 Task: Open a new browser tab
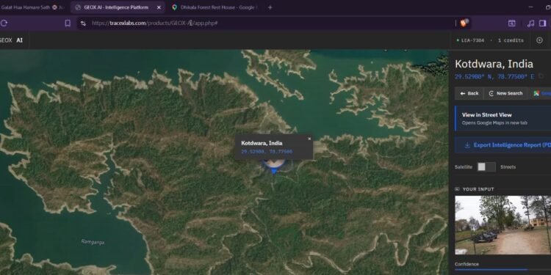pyautogui.click(x=270, y=7)
